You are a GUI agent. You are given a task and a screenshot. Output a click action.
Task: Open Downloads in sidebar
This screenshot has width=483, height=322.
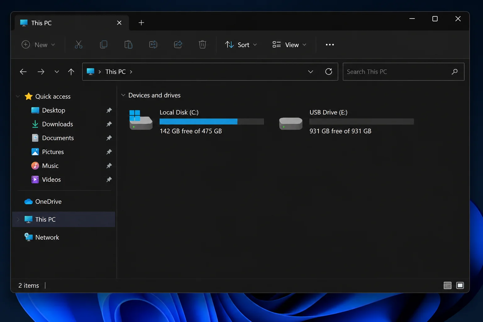point(58,124)
